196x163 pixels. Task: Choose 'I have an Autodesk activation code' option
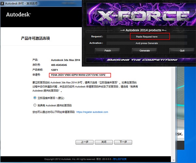tap(35, 105)
